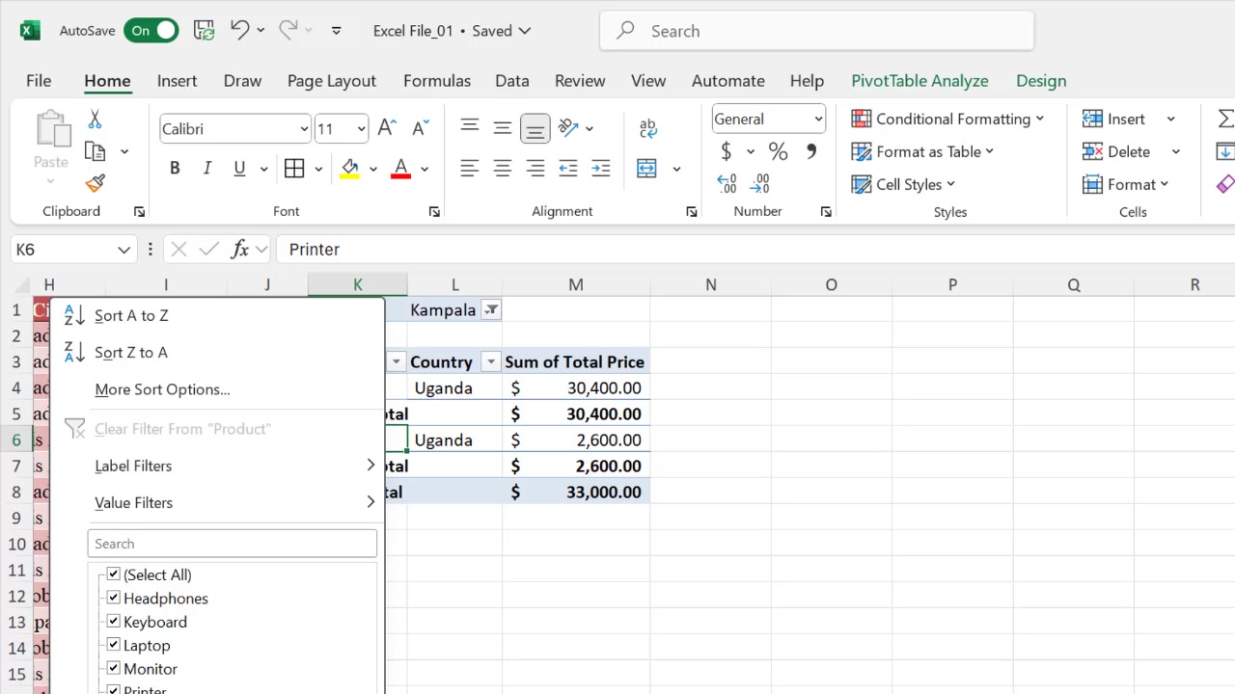
Task: Apply the yellow fill color
Action: (350, 169)
